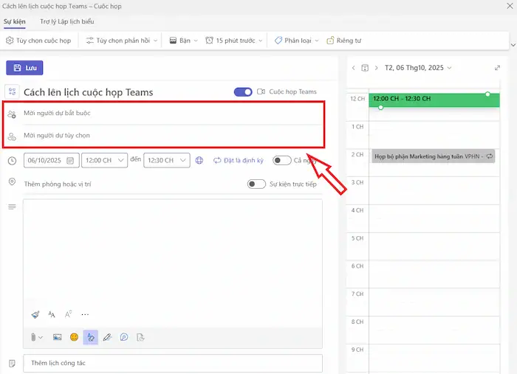
Task: Open more formatting options ellipsis
Action: 85,314
